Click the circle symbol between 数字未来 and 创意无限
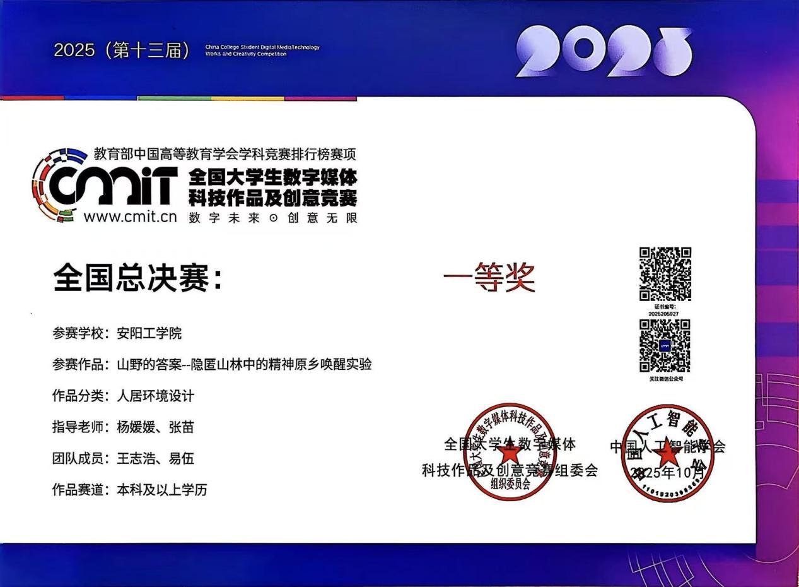The height and width of the screenshot is (587, 799). click(273, 218)
